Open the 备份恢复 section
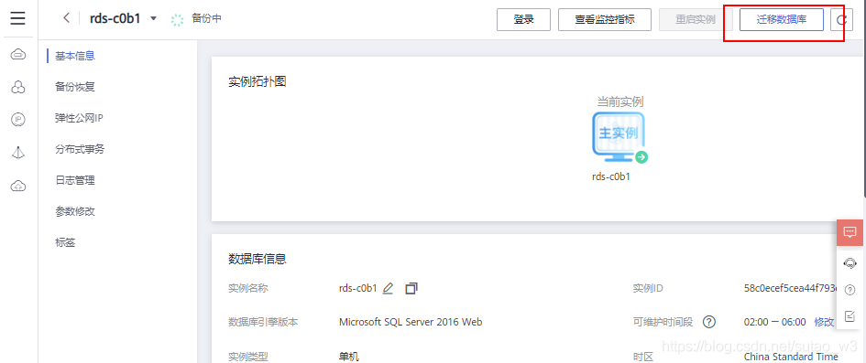Viewport: 866px width, 363px height. pos(75,87)
